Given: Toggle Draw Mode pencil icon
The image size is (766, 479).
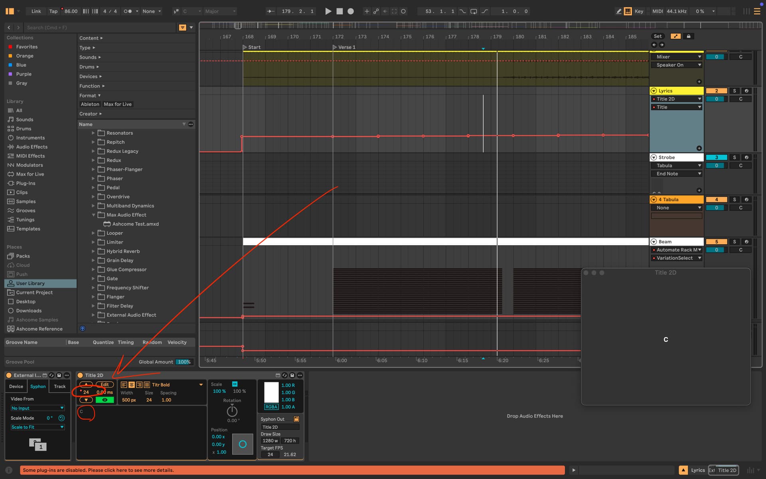Looking at the screenshot, I should 618,11.
